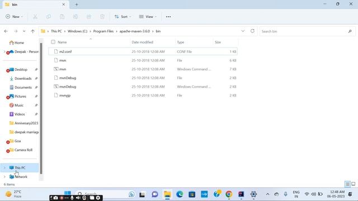Select mvn Windows Command Script file
The height and width of the screenshot is (201, 358).
143,69
